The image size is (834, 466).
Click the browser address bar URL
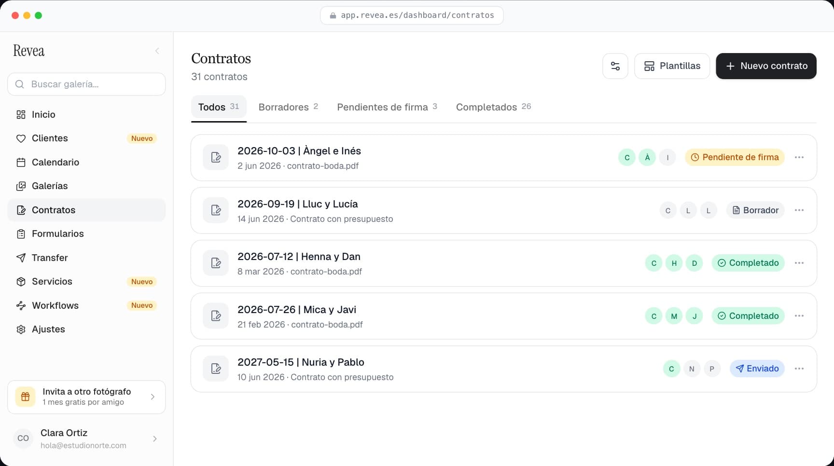tap(412, 15)
